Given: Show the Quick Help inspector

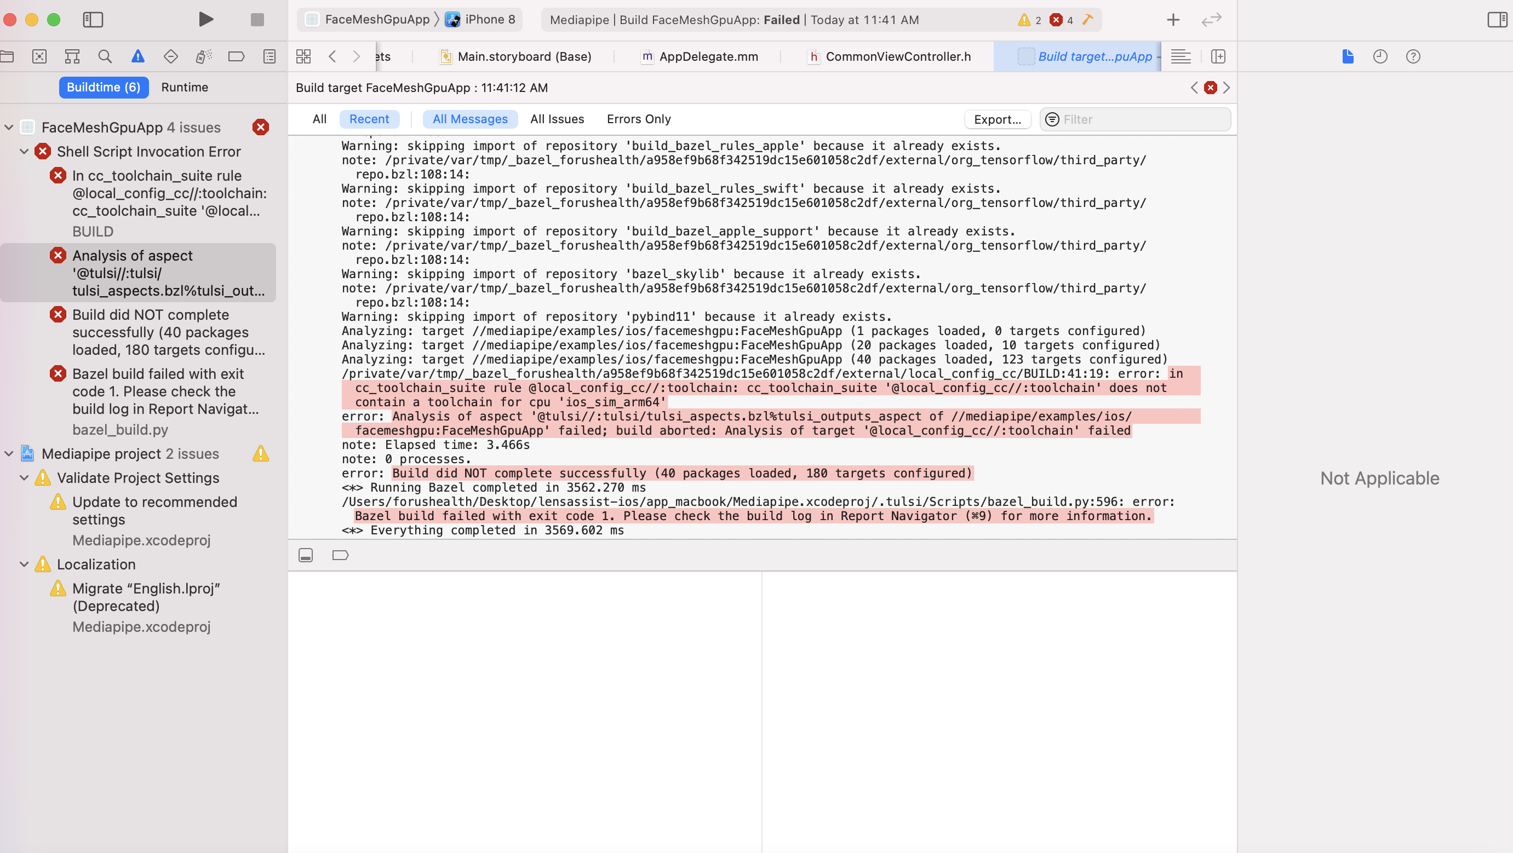Looking at the screenshot, I should 1414,56.
